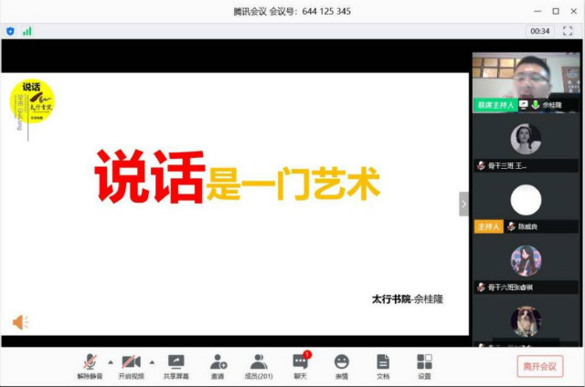This screenshot has width=585, height=387.
Task: Click the orange 主持人 host badge
Action: [x=488, y=226]
